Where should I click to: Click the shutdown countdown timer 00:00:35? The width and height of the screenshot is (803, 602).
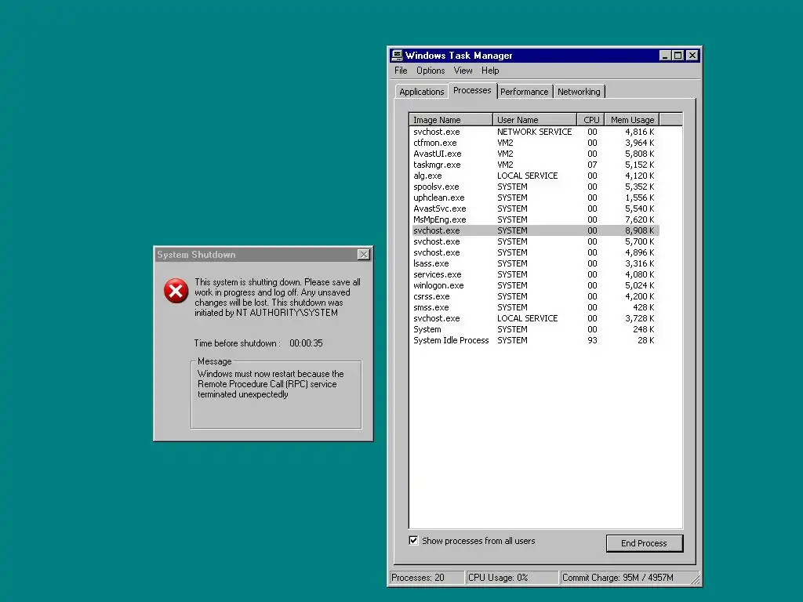click(307, 343)
